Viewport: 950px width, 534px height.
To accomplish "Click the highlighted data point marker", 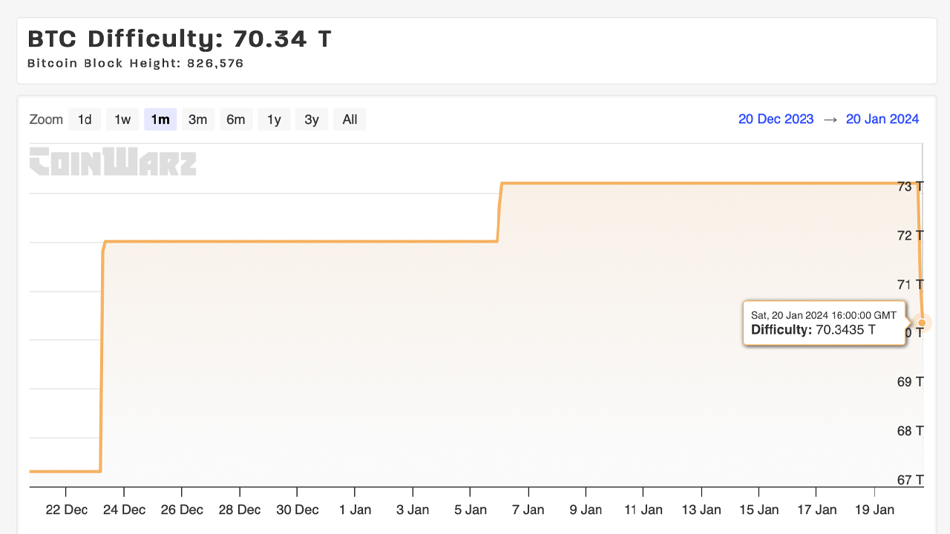I will point(921,323).
